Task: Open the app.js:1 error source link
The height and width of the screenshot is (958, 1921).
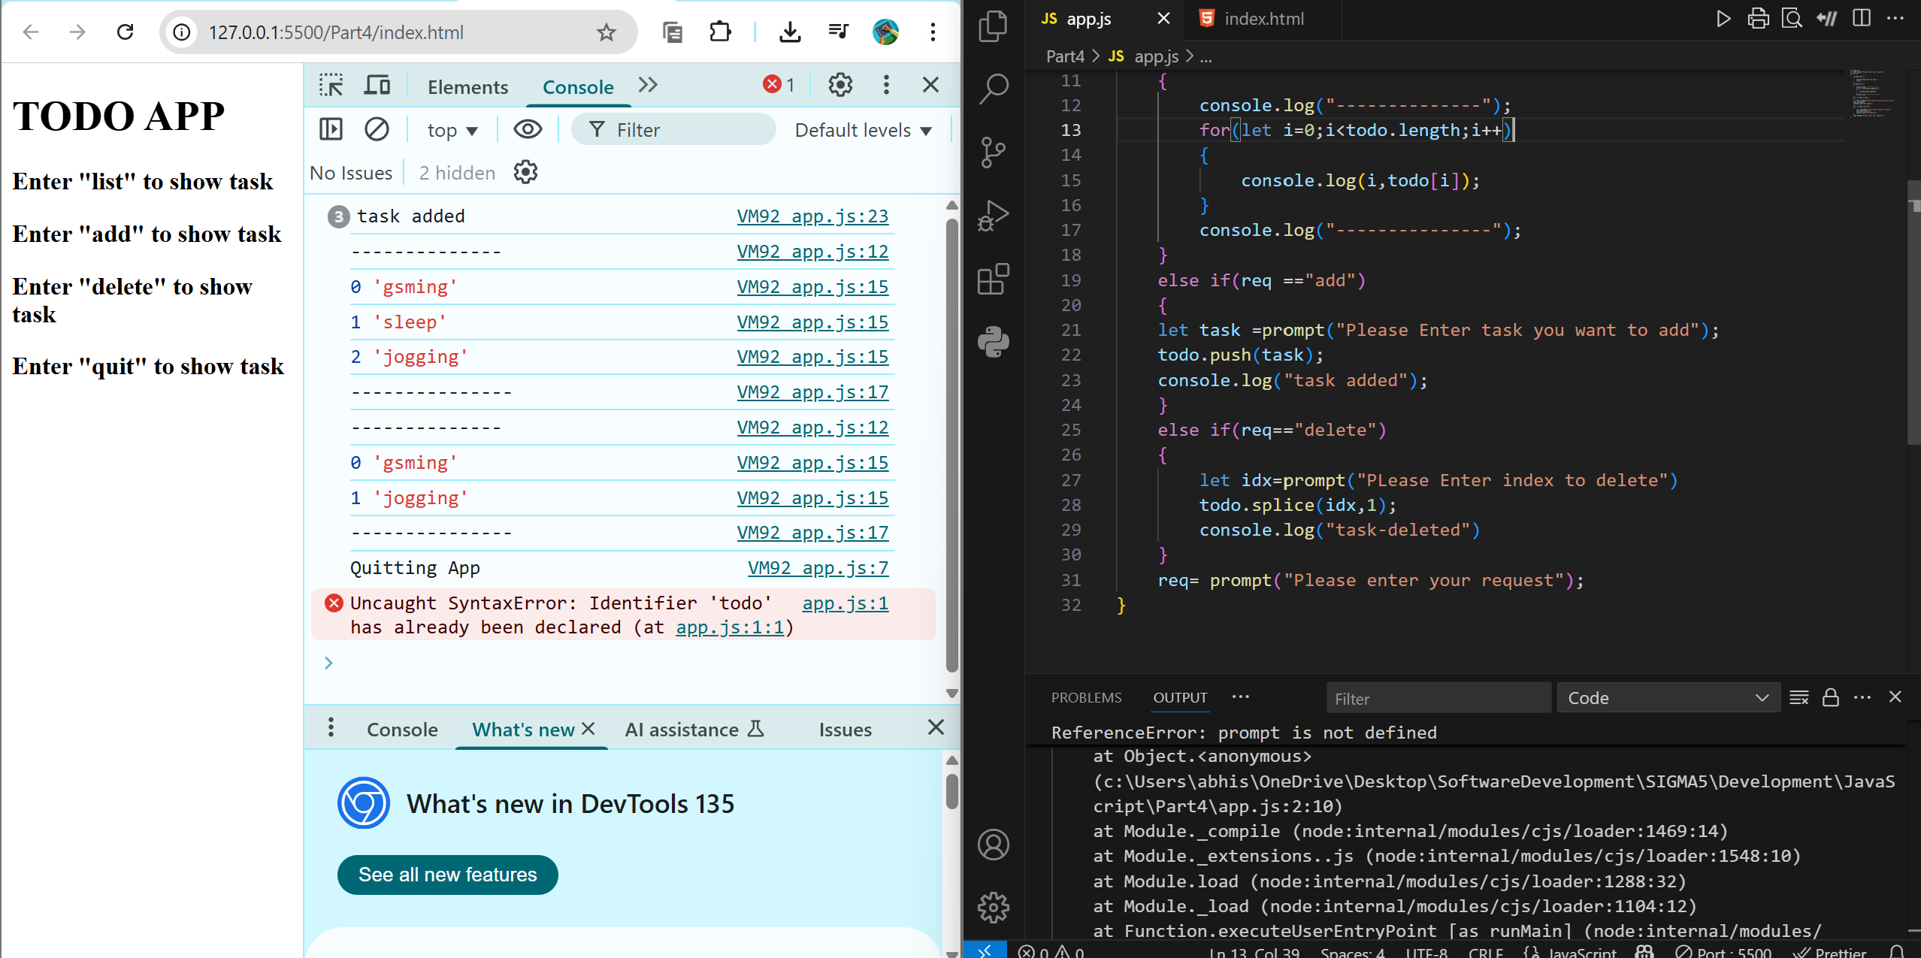Action: 845,603
